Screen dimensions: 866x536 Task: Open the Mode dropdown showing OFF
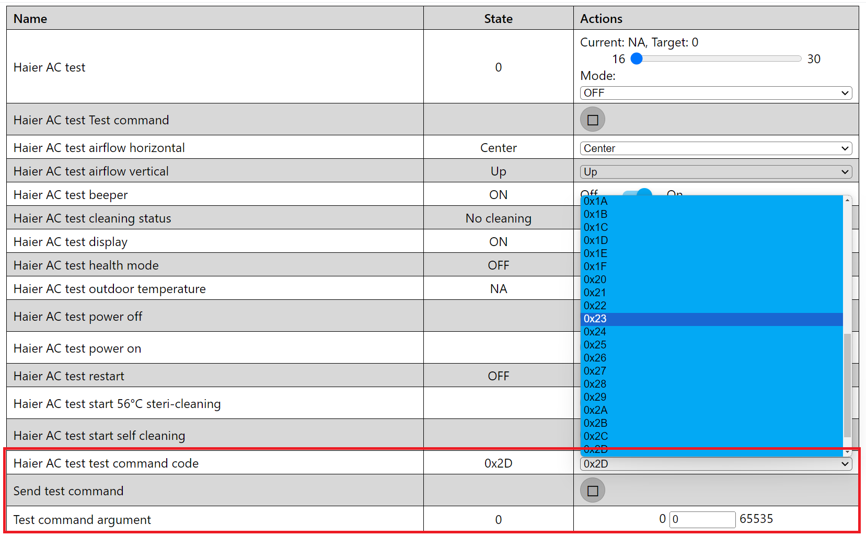coord(715,93)
